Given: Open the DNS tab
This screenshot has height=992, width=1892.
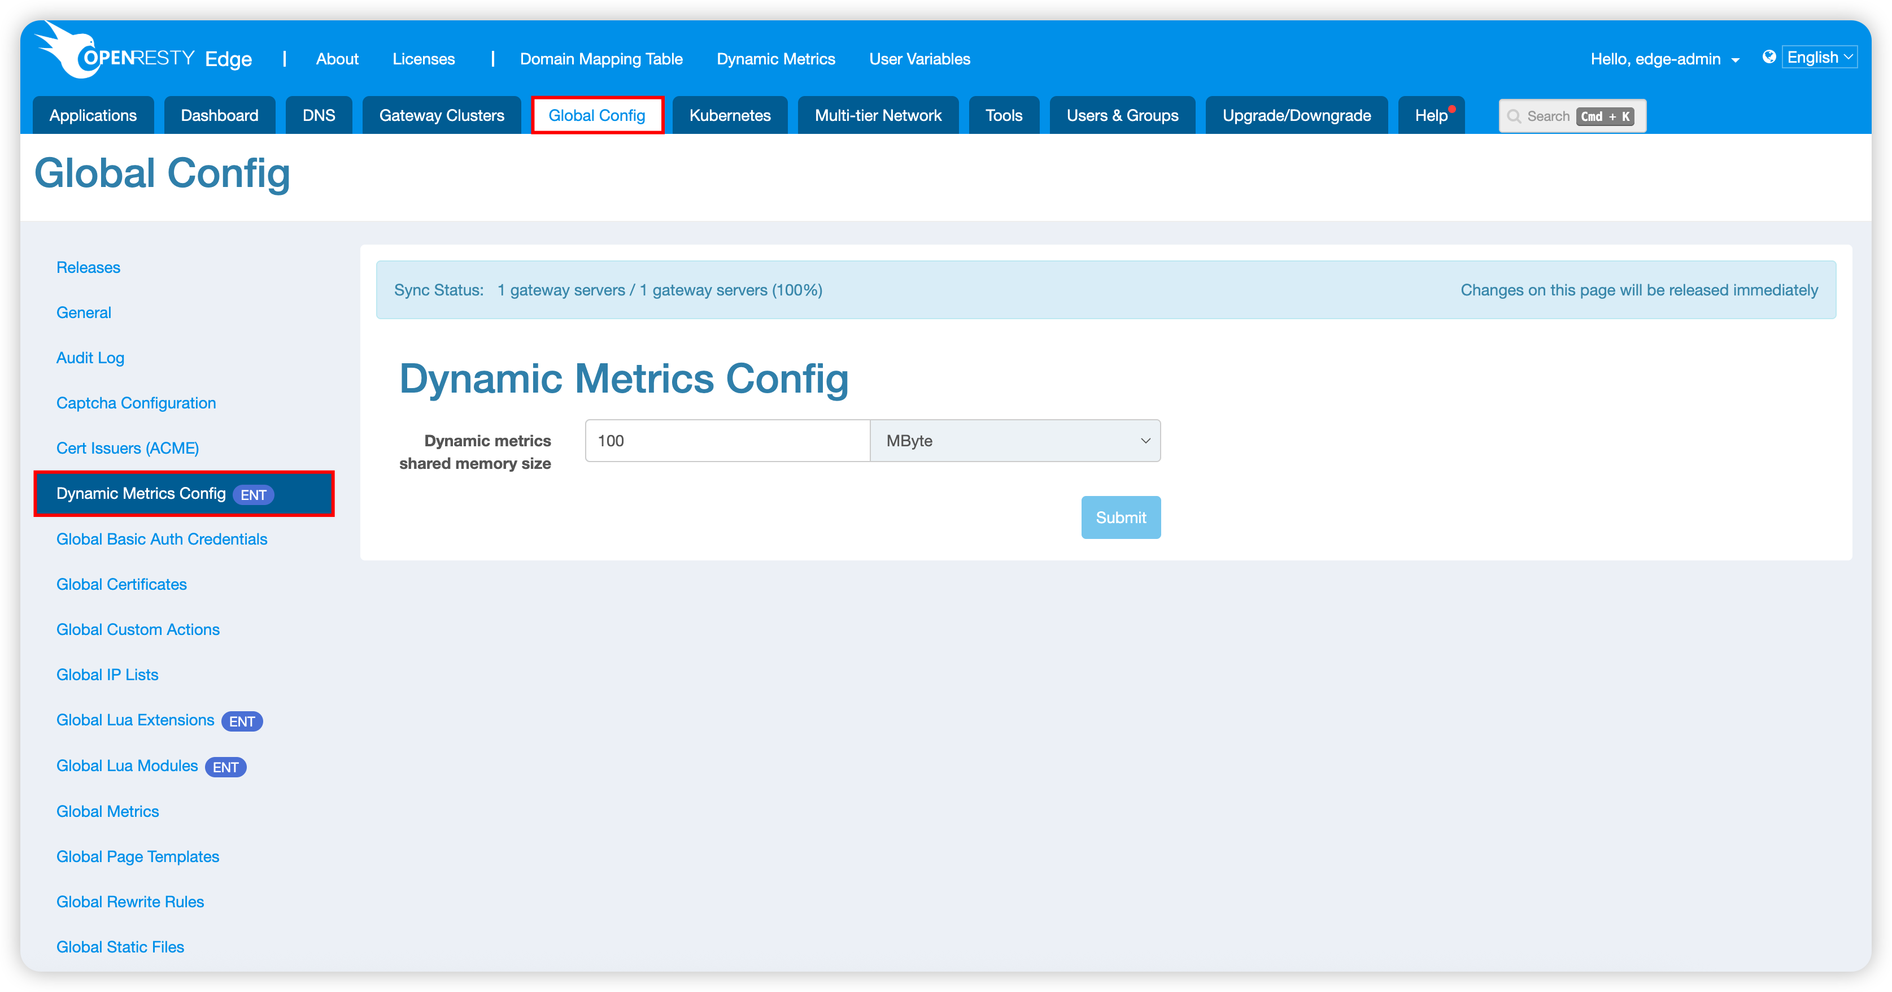Looking at the screenshot, I should [x=319, y=115].
